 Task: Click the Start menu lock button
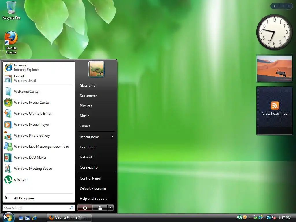pyautogui.click(x=100, y=208)
